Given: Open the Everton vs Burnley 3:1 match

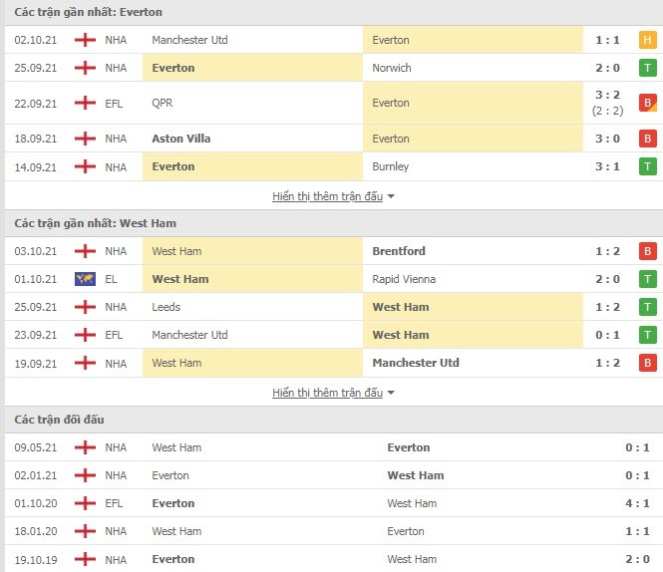Looking at the screenshot, I should click(x=334, y=166).
